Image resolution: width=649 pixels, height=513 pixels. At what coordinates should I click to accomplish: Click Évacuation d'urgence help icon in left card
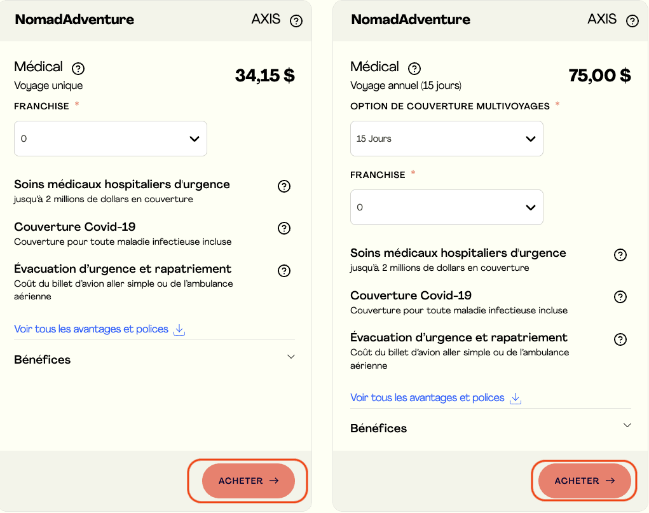[284, 271]
